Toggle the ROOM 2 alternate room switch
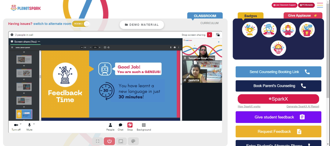The image size is (330, 146). pos(81,24)
